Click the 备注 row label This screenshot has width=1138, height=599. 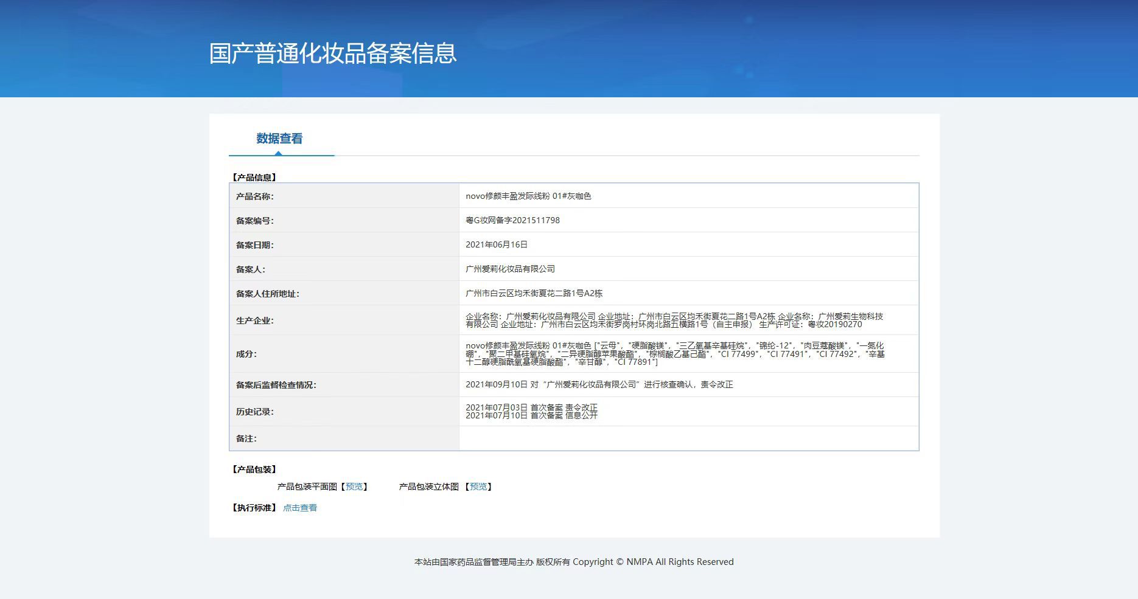[246, 438]
